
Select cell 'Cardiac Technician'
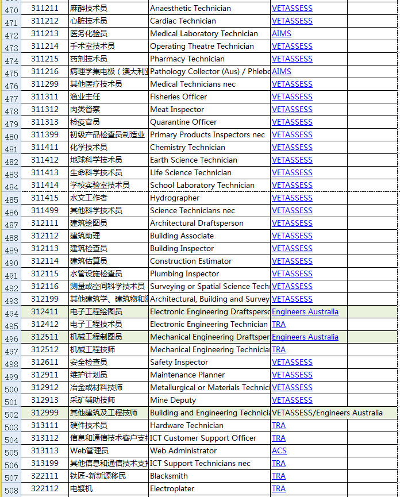click(209, 21)
